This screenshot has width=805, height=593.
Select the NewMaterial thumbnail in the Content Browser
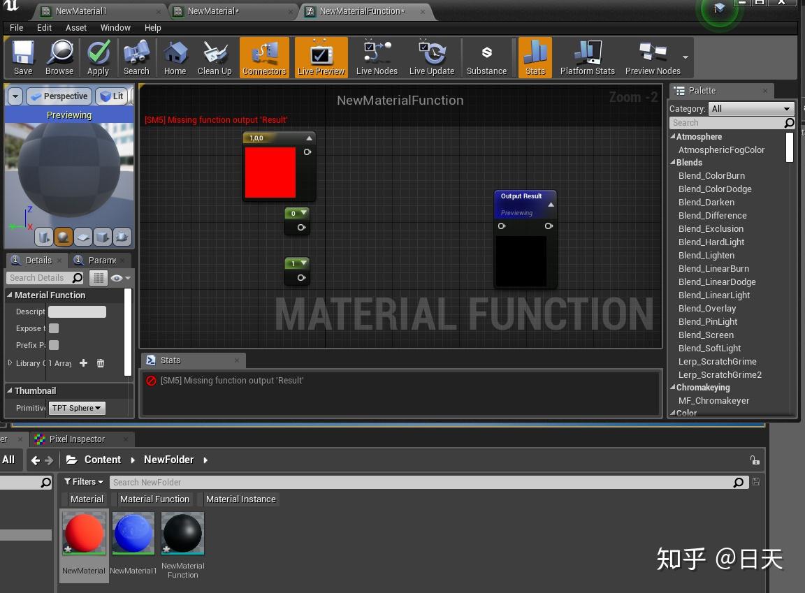84,533
